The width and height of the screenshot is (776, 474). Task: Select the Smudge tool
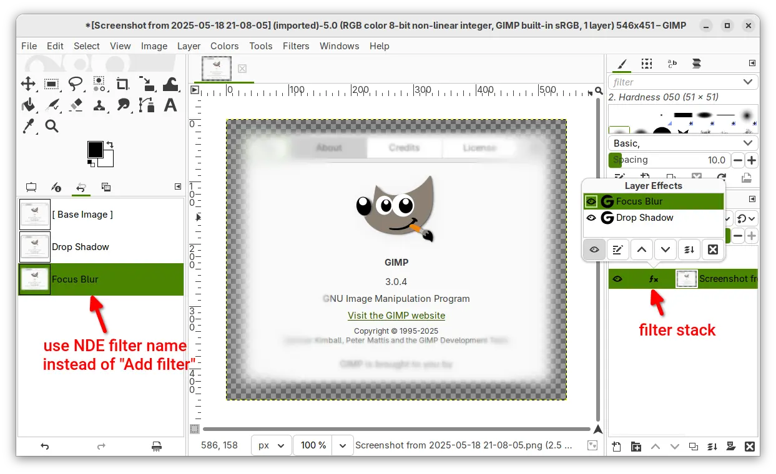(123, 105)
